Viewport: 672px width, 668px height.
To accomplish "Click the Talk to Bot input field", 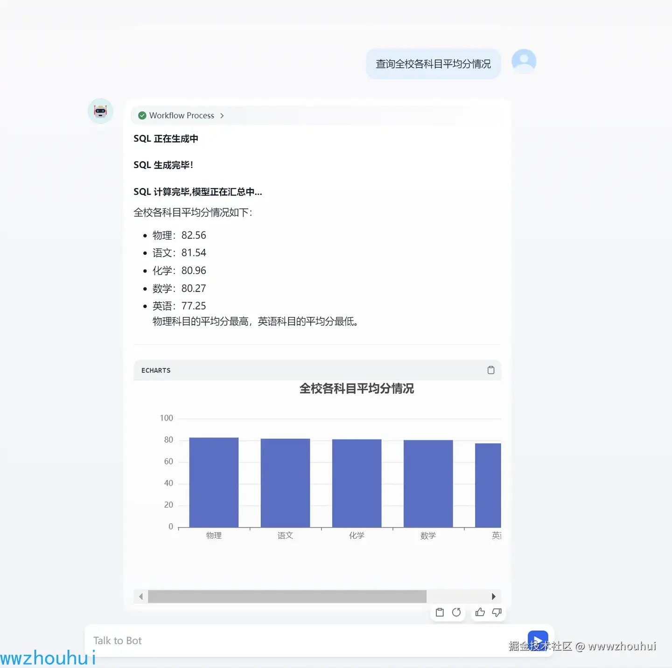I will 233,640.
